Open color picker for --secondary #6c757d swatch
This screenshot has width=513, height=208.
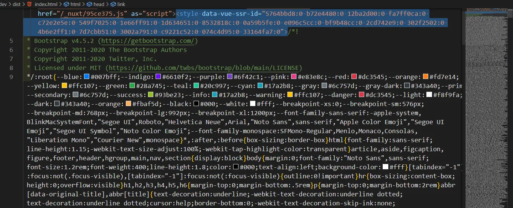75,95
